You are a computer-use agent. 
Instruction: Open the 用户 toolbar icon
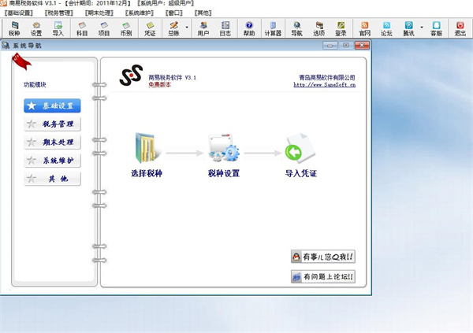tap(203, 28)
